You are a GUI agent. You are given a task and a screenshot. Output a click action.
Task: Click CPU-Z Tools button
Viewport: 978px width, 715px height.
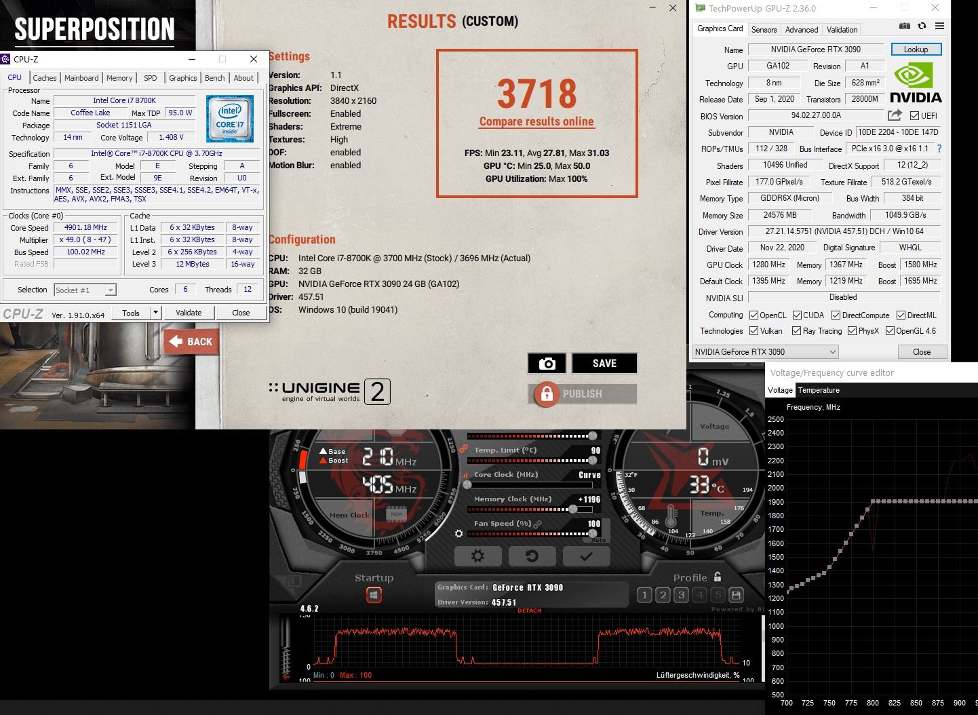pos(131,313)
